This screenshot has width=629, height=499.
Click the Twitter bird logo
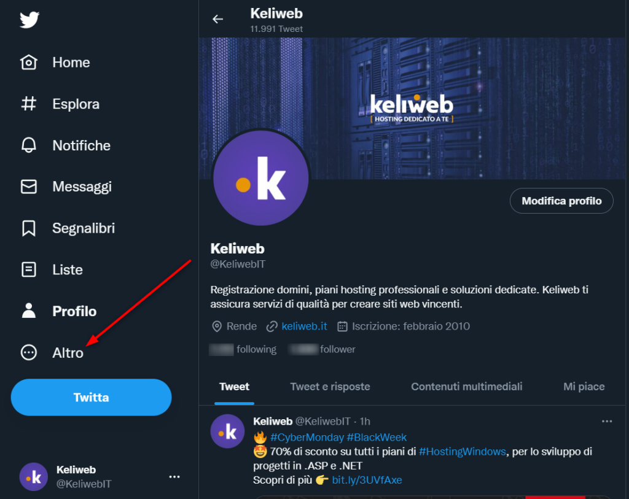pos(29,20)
